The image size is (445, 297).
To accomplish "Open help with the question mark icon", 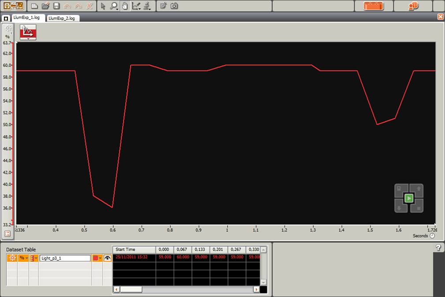I will click(x=438, y=248).
